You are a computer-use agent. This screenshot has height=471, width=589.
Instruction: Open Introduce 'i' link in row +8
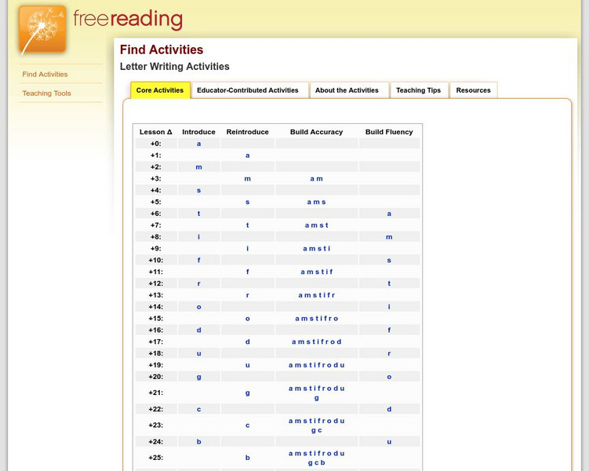198,237
